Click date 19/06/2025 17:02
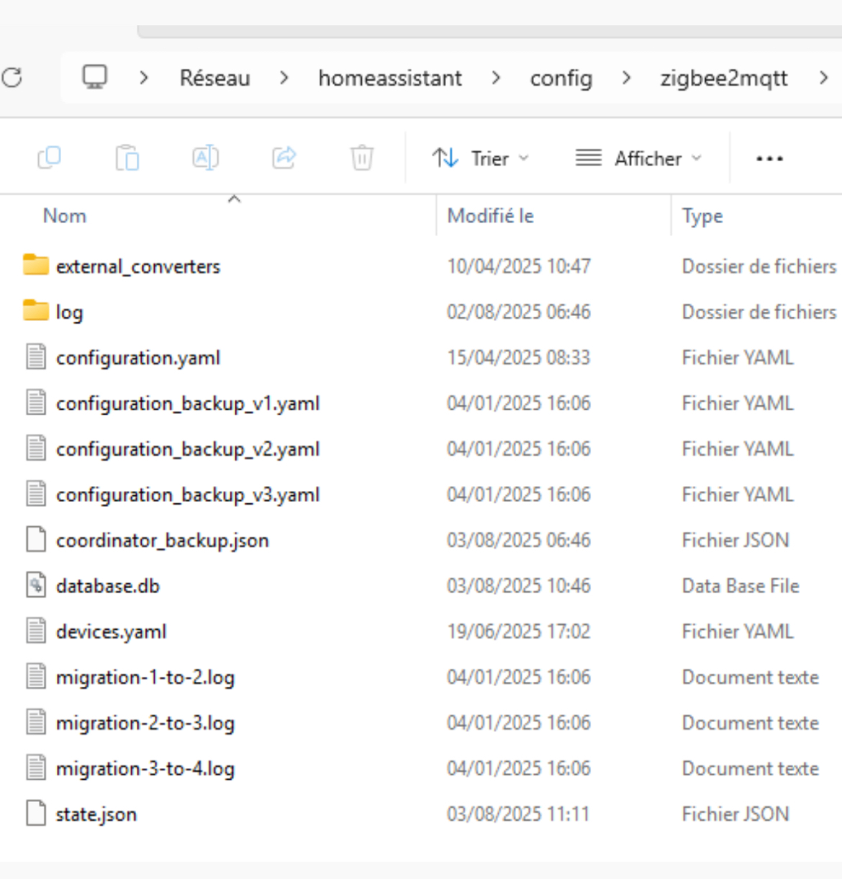The height and width of the screenshot is (879, 842). pyautogui.click(x=519, y=631)
